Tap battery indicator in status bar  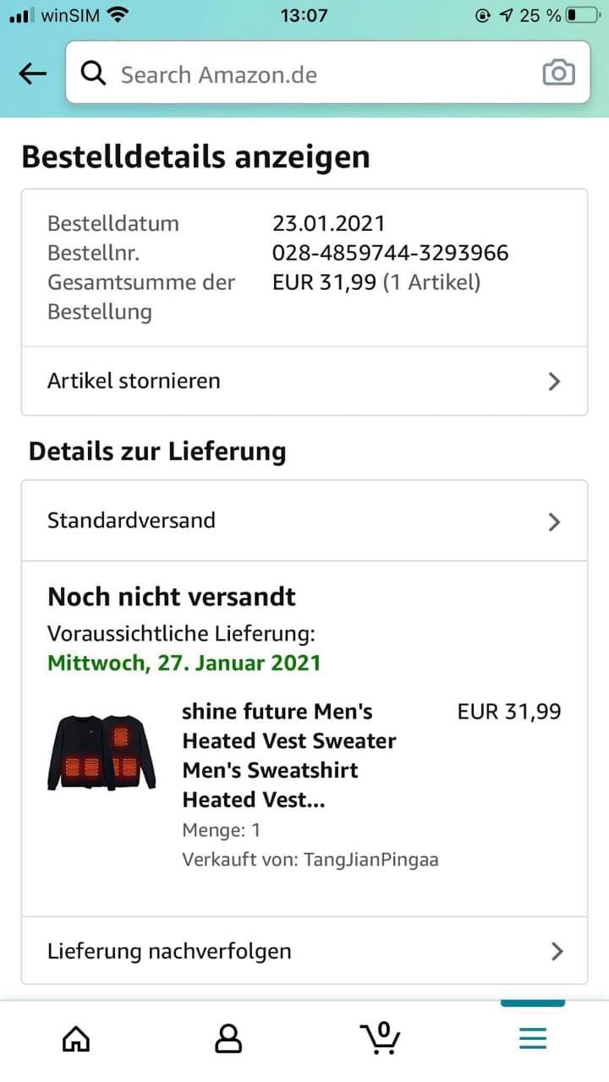(582, 15)
